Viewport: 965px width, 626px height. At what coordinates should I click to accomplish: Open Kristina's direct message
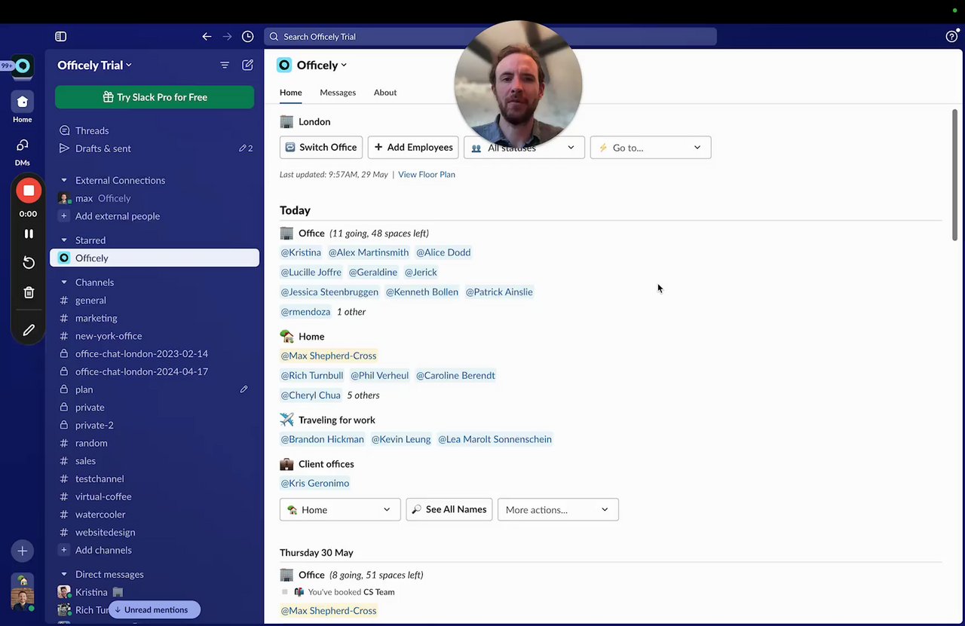(155, 592)
